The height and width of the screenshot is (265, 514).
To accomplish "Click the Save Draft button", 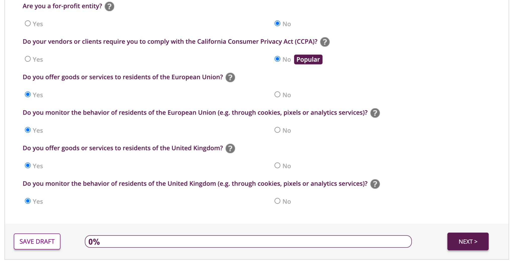I will [x=37, y=241].
